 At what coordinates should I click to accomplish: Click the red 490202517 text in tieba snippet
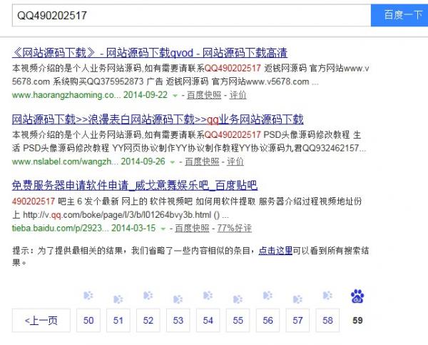[34, 201]
